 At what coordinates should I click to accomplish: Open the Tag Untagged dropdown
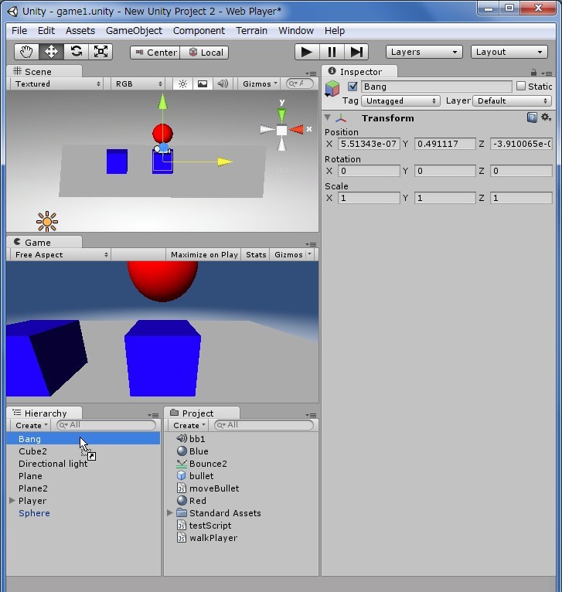[400, 100]
